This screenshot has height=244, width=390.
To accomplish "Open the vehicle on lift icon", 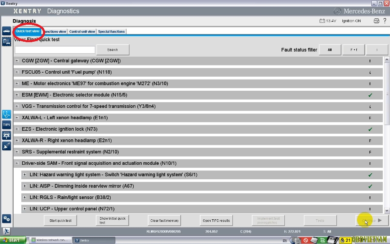I will click(6, 135).
